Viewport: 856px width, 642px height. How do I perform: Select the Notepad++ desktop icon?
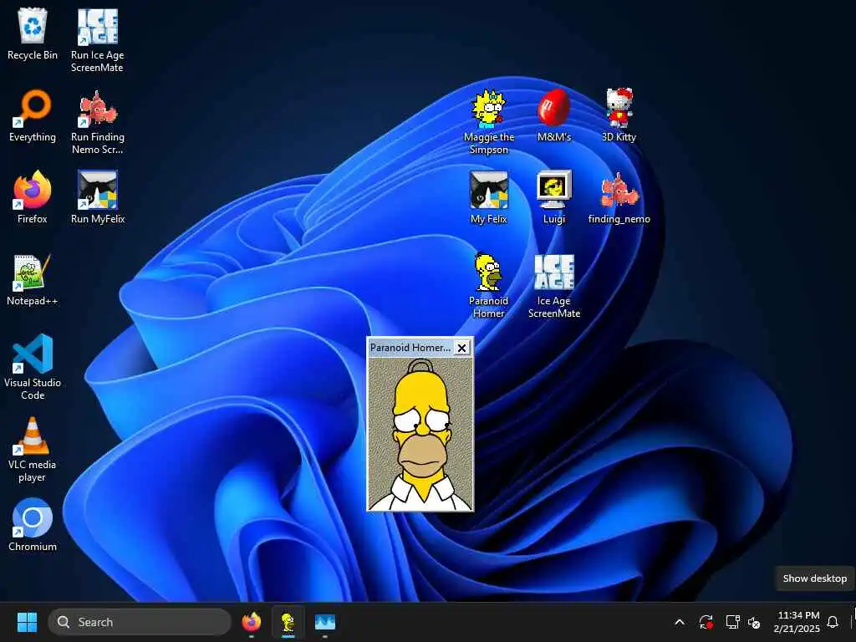33,279
